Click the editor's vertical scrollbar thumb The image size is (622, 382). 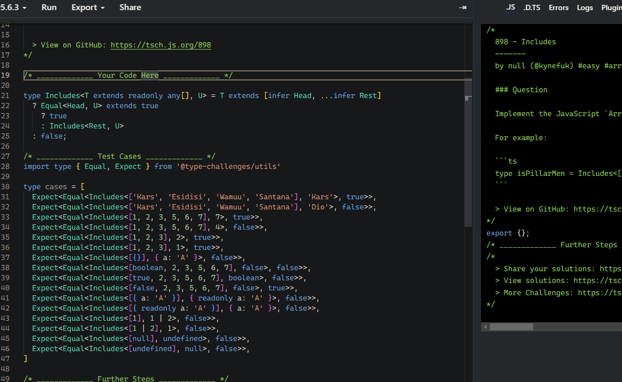click(468, 152)
